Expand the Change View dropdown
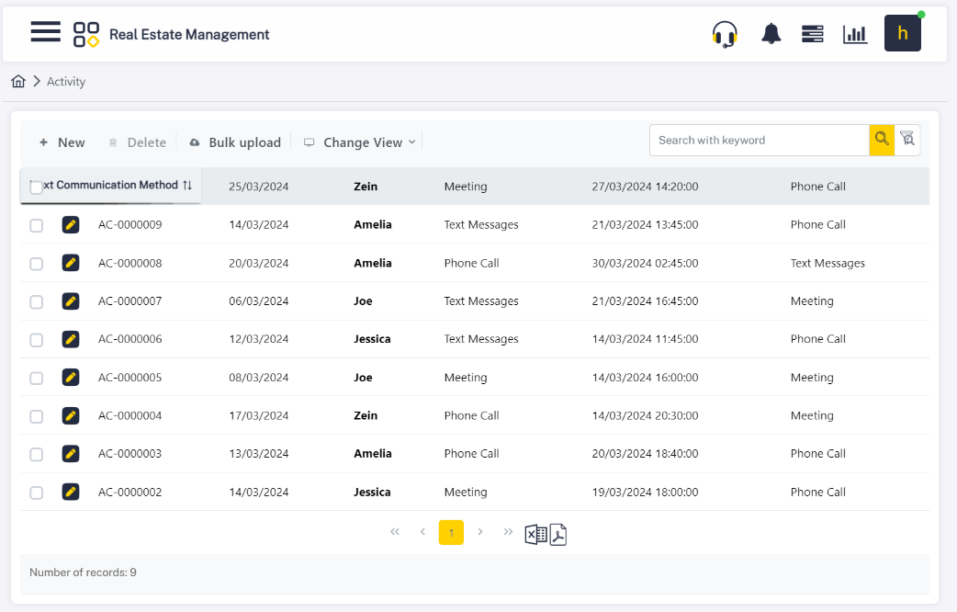 pyautogui.click(x=360, y=142)
